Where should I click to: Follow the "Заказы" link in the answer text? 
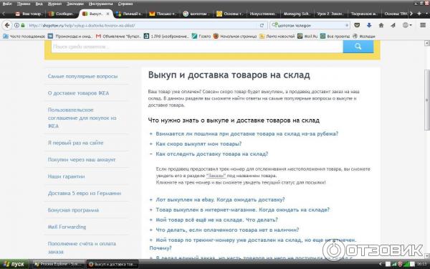click(x=216, y=176)
